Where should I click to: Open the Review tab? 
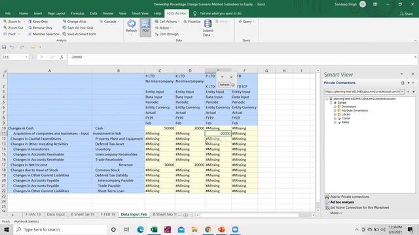(108, 13)
